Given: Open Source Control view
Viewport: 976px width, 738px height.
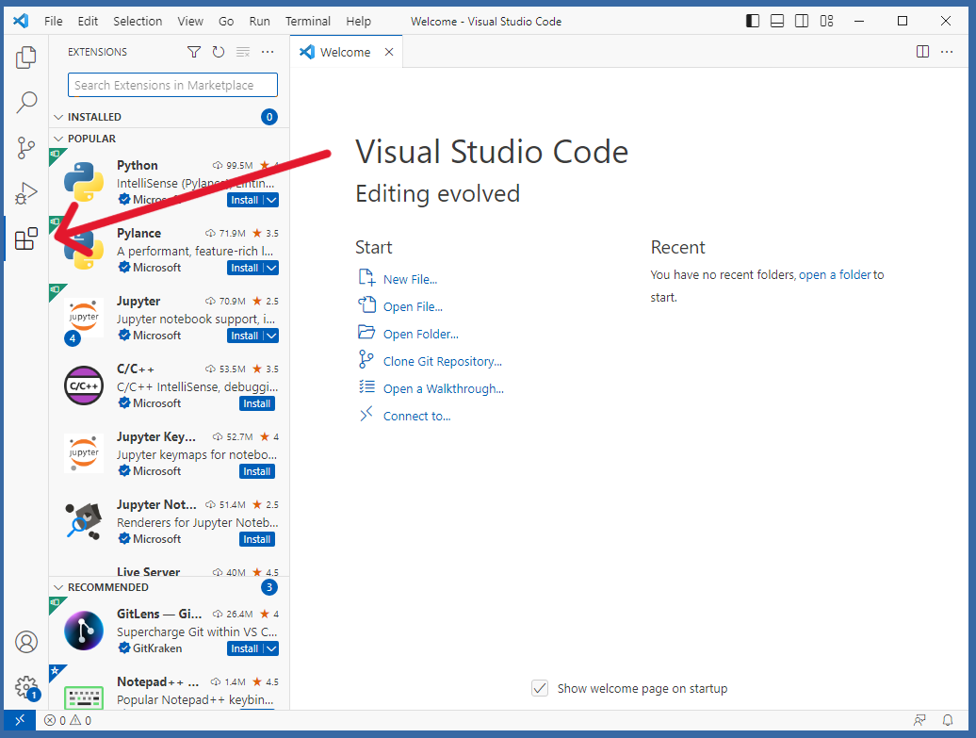Looking at the screenshot, I should point(26,147).
